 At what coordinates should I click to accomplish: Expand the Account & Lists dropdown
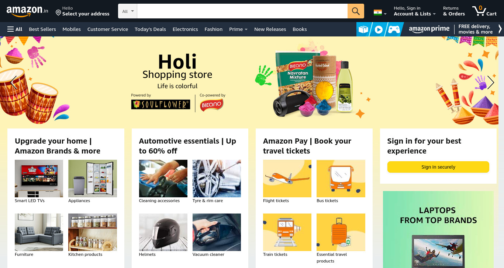click(x=414, y=11)
